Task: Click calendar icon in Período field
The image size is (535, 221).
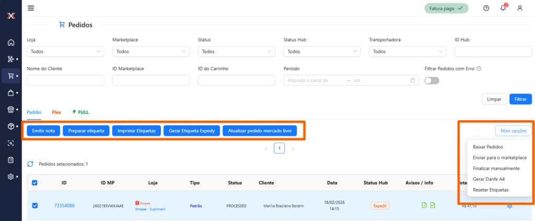Action: [412, 80]
